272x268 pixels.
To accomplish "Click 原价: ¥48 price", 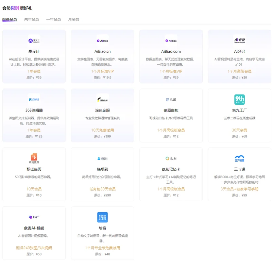I will [102, 254].
